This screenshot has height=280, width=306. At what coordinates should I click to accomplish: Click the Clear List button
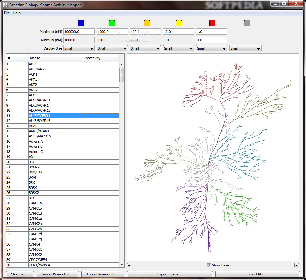point(20,274)
